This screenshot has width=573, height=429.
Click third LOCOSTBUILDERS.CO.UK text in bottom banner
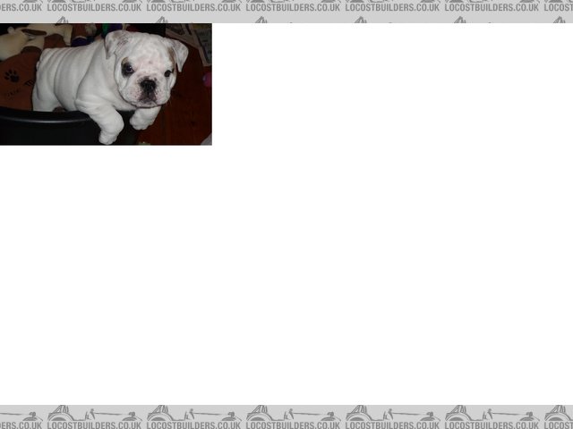293,425
